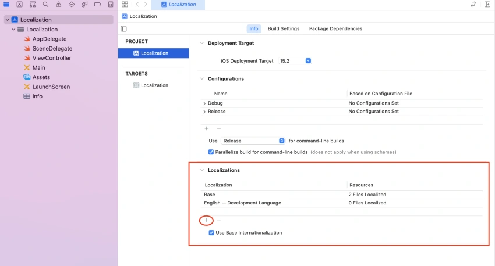495x266 pixels.
Task: Toggle Use Base Internationalization checkbox
Action: 211,233
